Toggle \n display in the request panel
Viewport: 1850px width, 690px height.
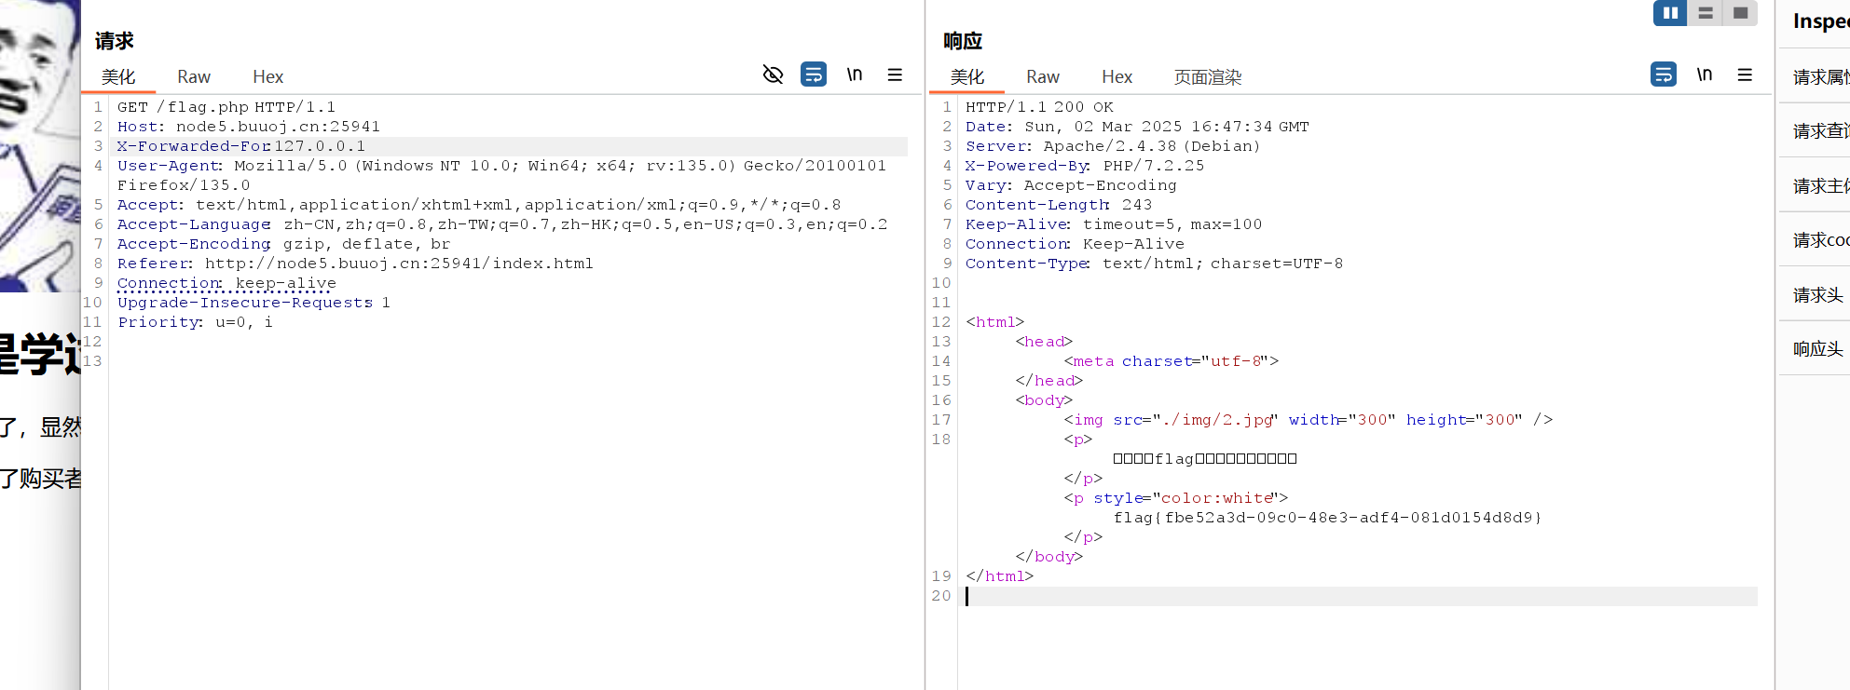click(x=854, y=74)
